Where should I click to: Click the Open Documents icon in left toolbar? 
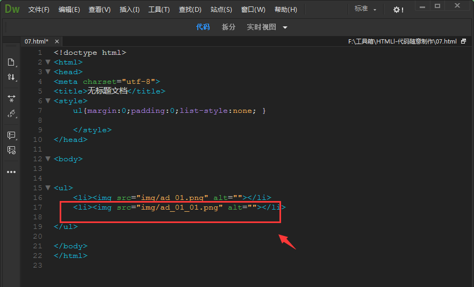coord(11,62)
